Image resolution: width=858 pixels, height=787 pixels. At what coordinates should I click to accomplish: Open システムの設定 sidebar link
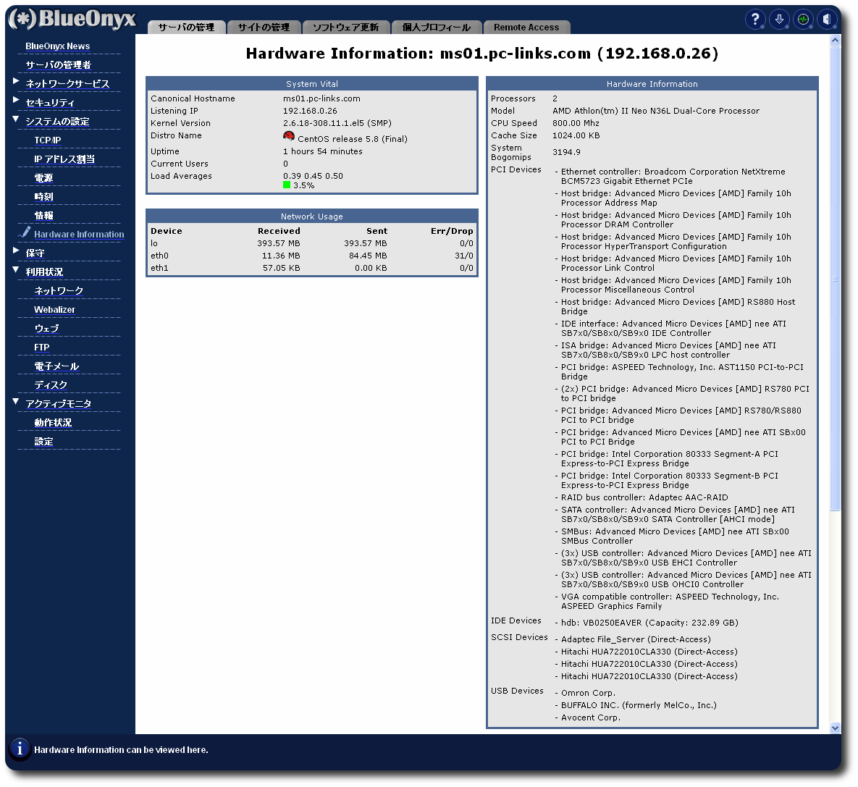57,122
